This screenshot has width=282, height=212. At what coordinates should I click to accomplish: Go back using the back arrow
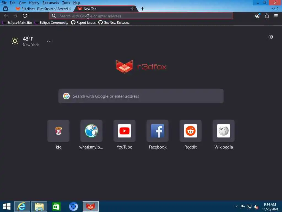[6, 16]
